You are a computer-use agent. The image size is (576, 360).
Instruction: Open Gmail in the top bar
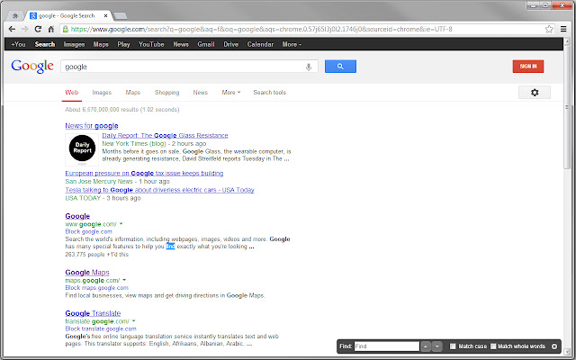[x=206, y=44]
